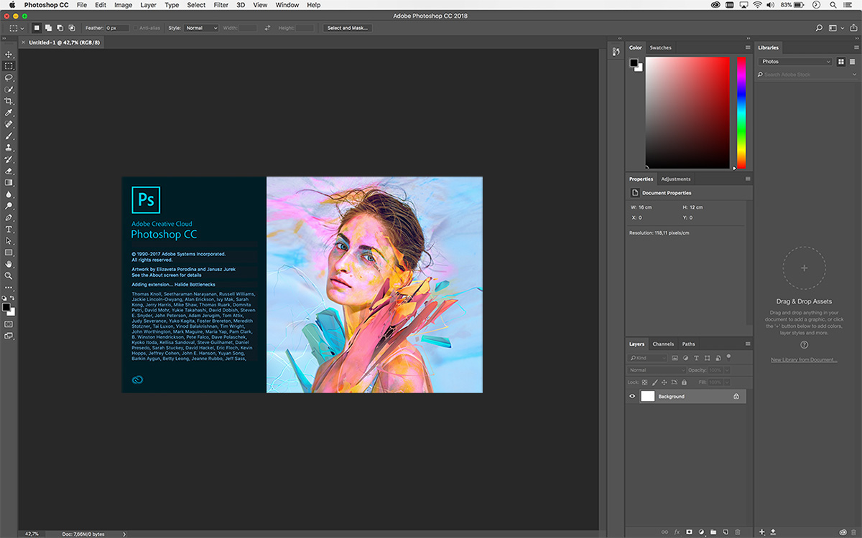Lock transparent pixels in the Layers panel
This screenshot has height=538, width=862.
point(644,382)
